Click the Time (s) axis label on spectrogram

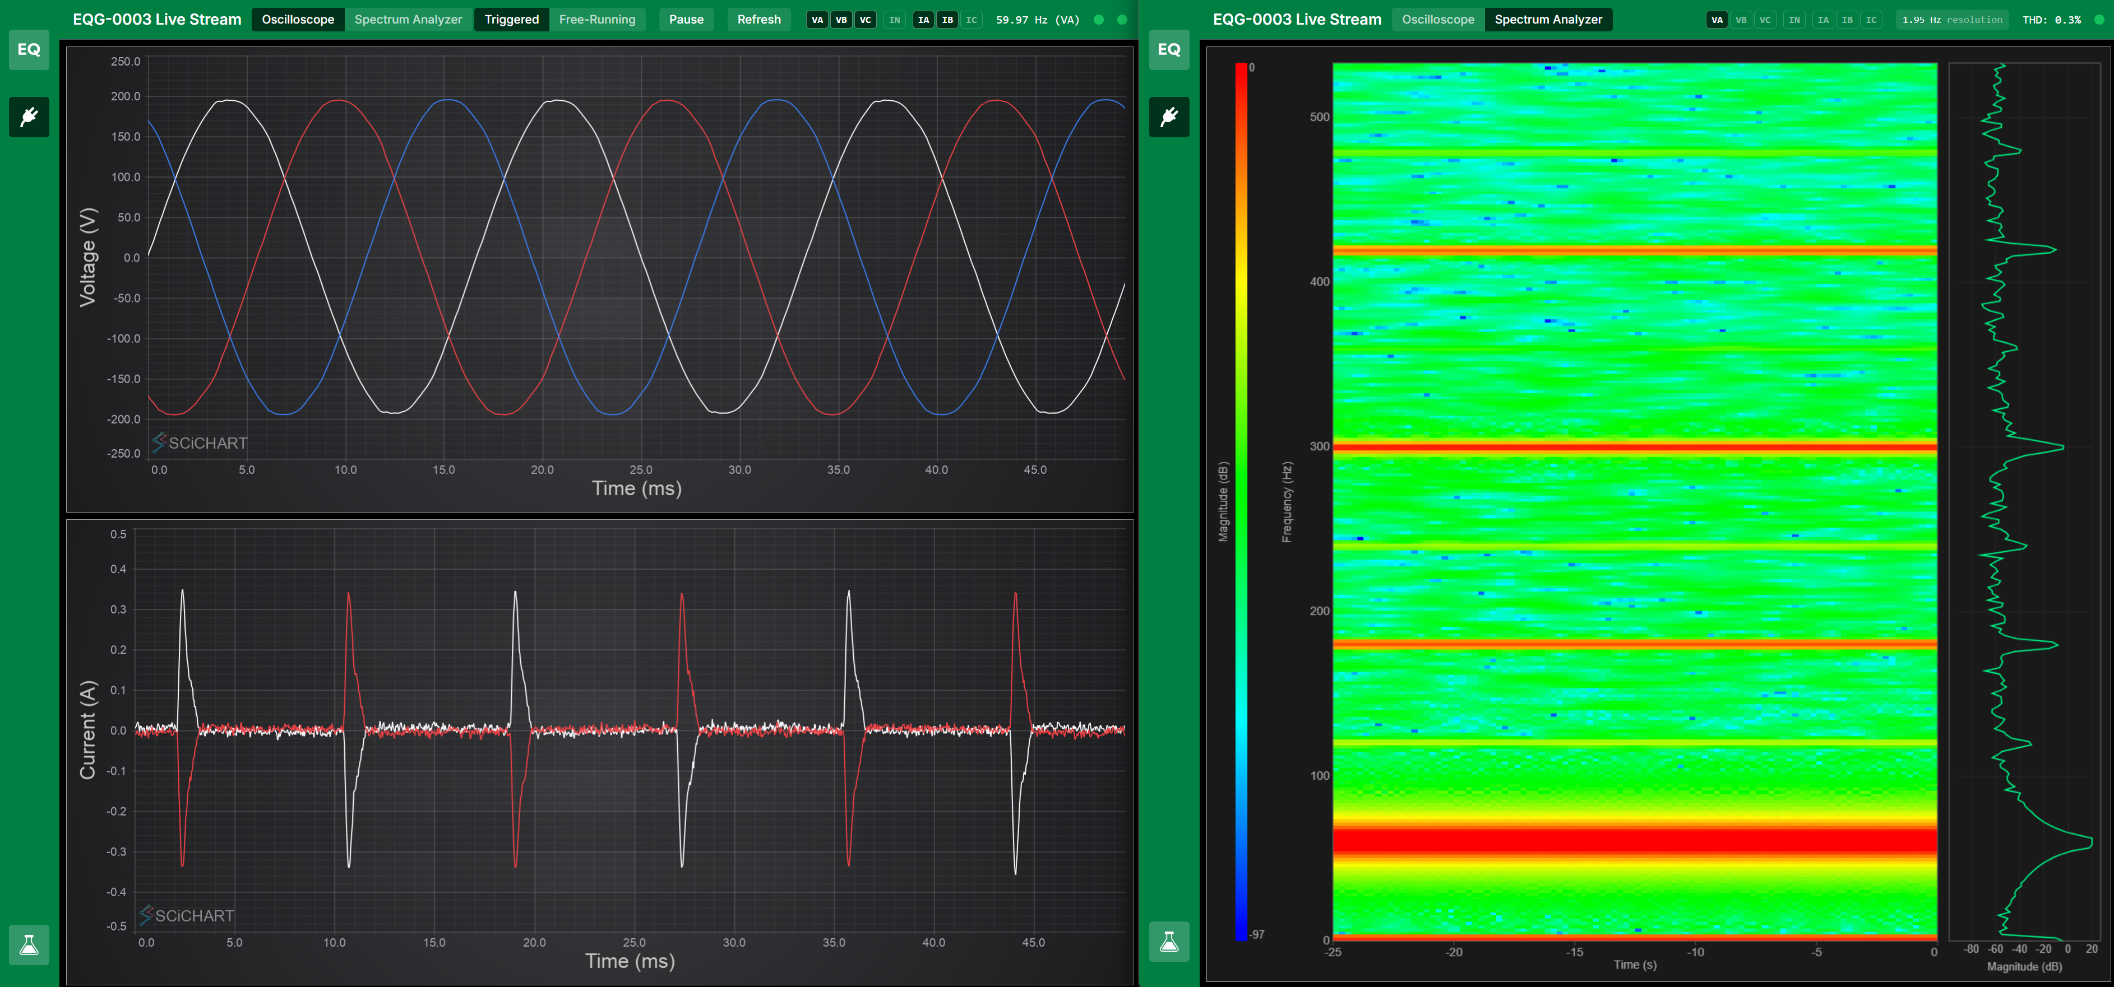tap(1635, 965)
